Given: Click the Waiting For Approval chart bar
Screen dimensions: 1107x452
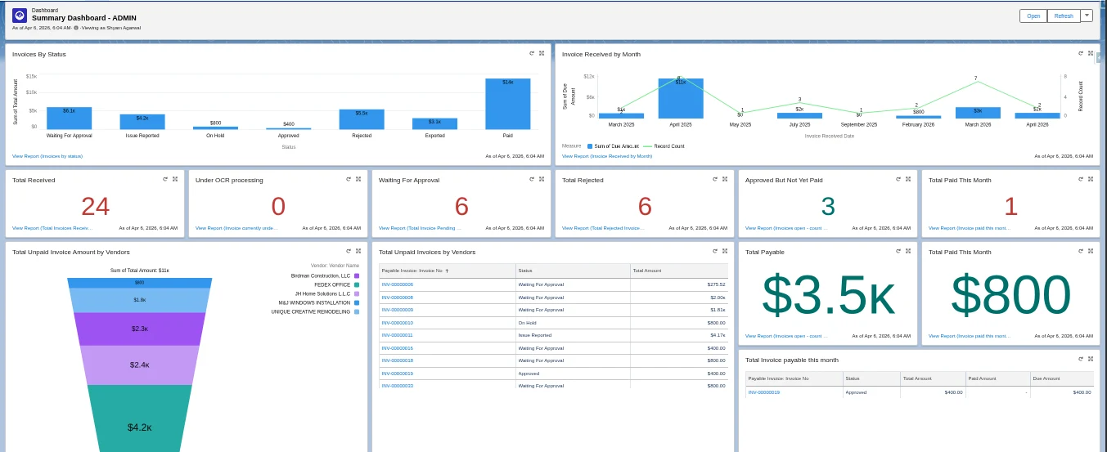Looking at the screenshot, I should (x=70, y=118).
